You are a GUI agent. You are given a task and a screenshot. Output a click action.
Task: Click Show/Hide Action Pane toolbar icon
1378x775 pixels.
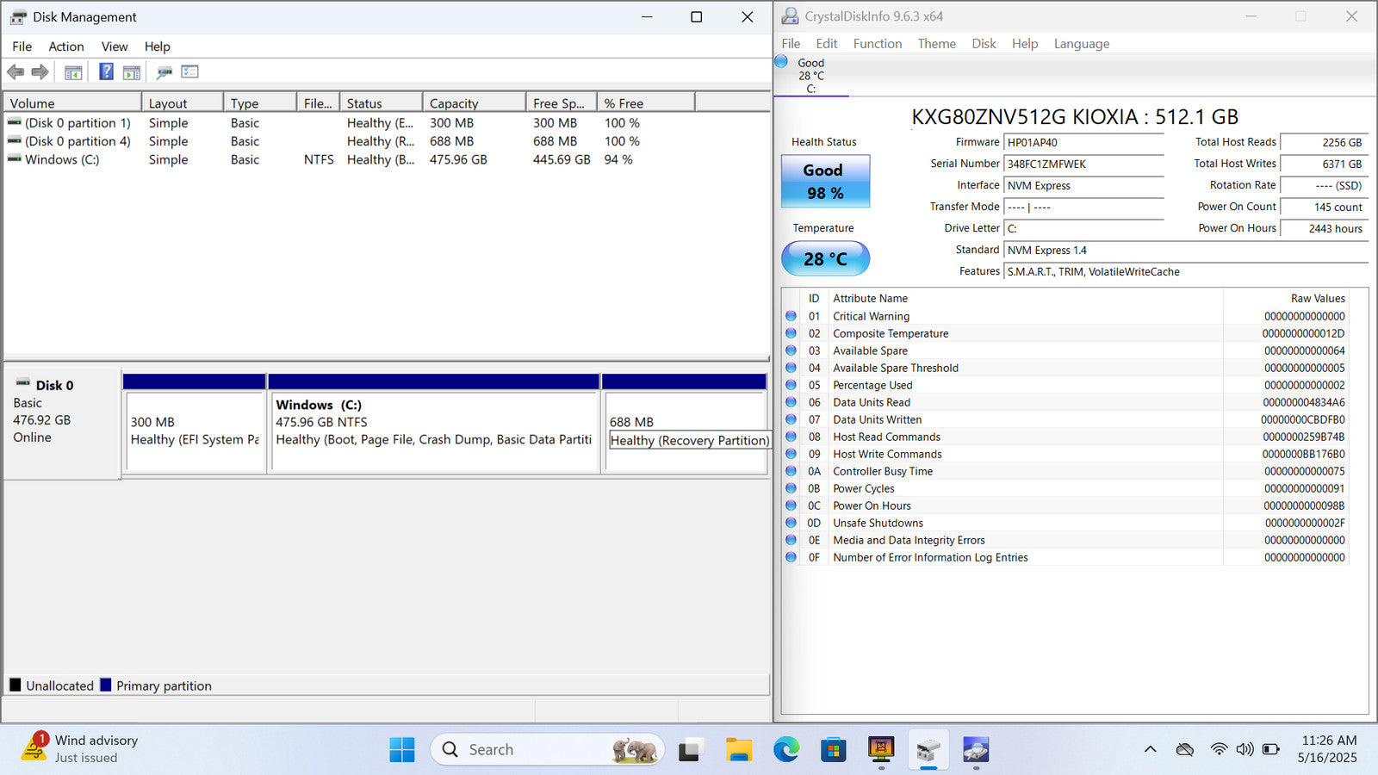tap(132, 72)
